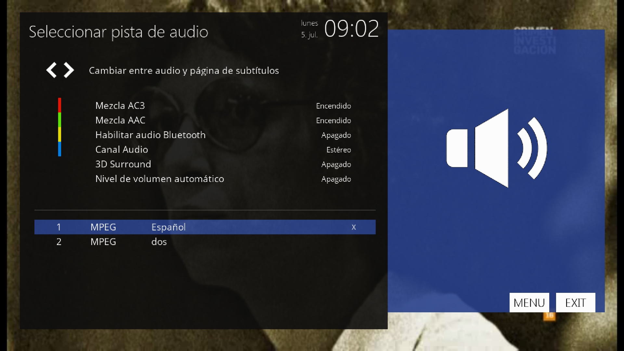Click the 09:02 clock display
624x351 pixels.
click(351, 29)
